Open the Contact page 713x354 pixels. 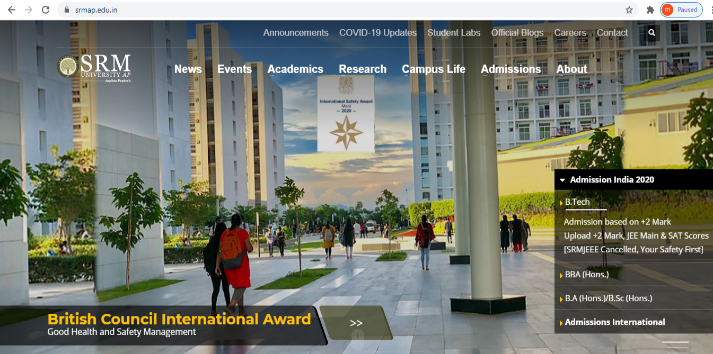(x=612, y=33)
